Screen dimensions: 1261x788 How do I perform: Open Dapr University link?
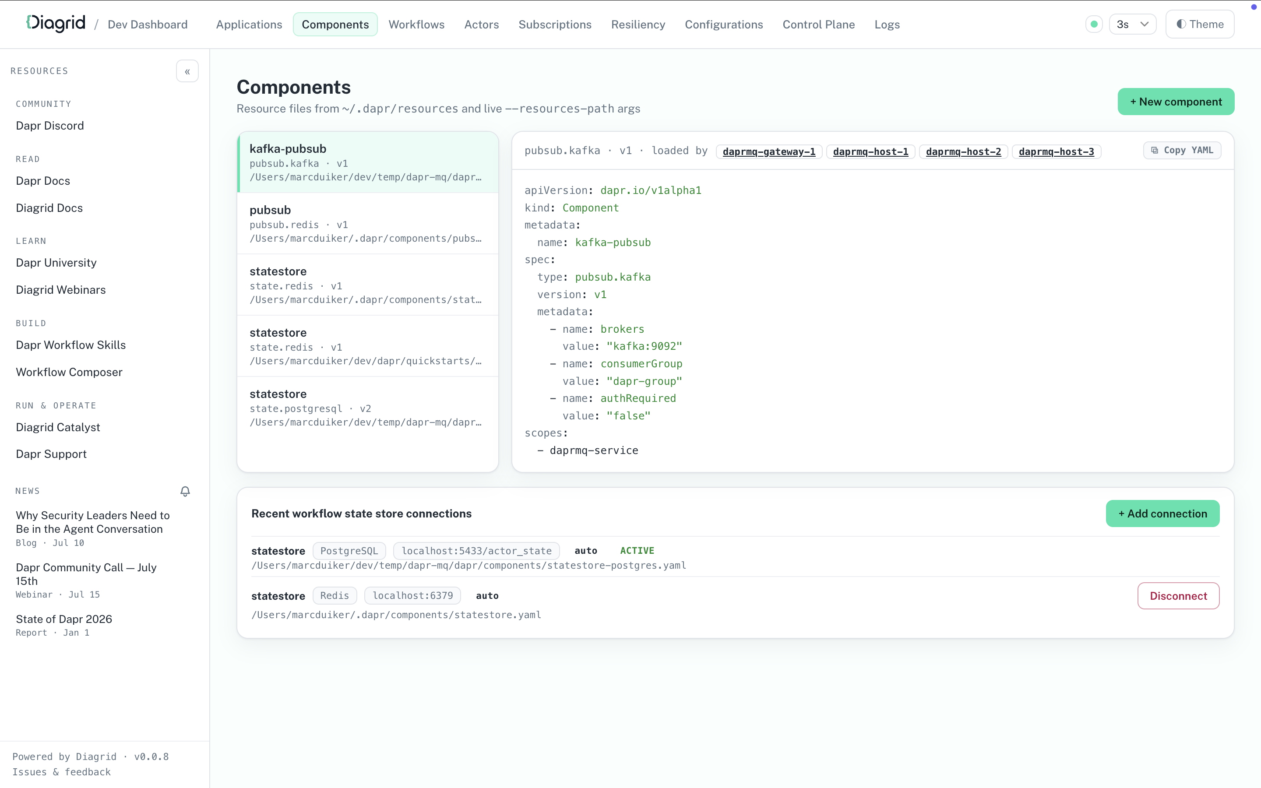click(56, 263)
